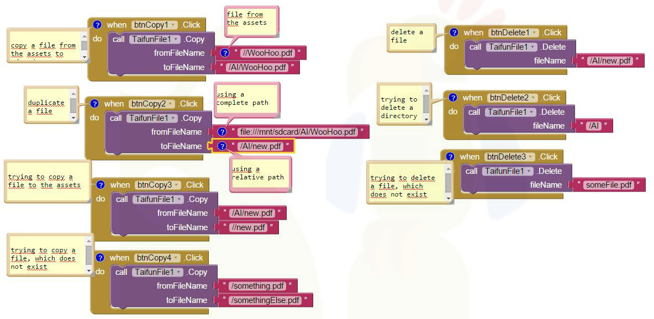This screenshot has height=319, width=654.
Task: Hide comment on highlighted /AI/new.pdf block
Action: pyautogui.click(x=222, y=146)
